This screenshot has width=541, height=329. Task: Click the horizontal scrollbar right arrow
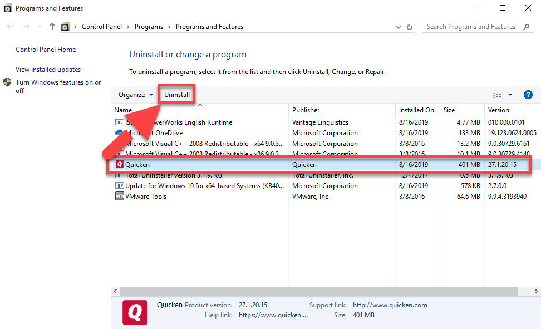(536, 291)
